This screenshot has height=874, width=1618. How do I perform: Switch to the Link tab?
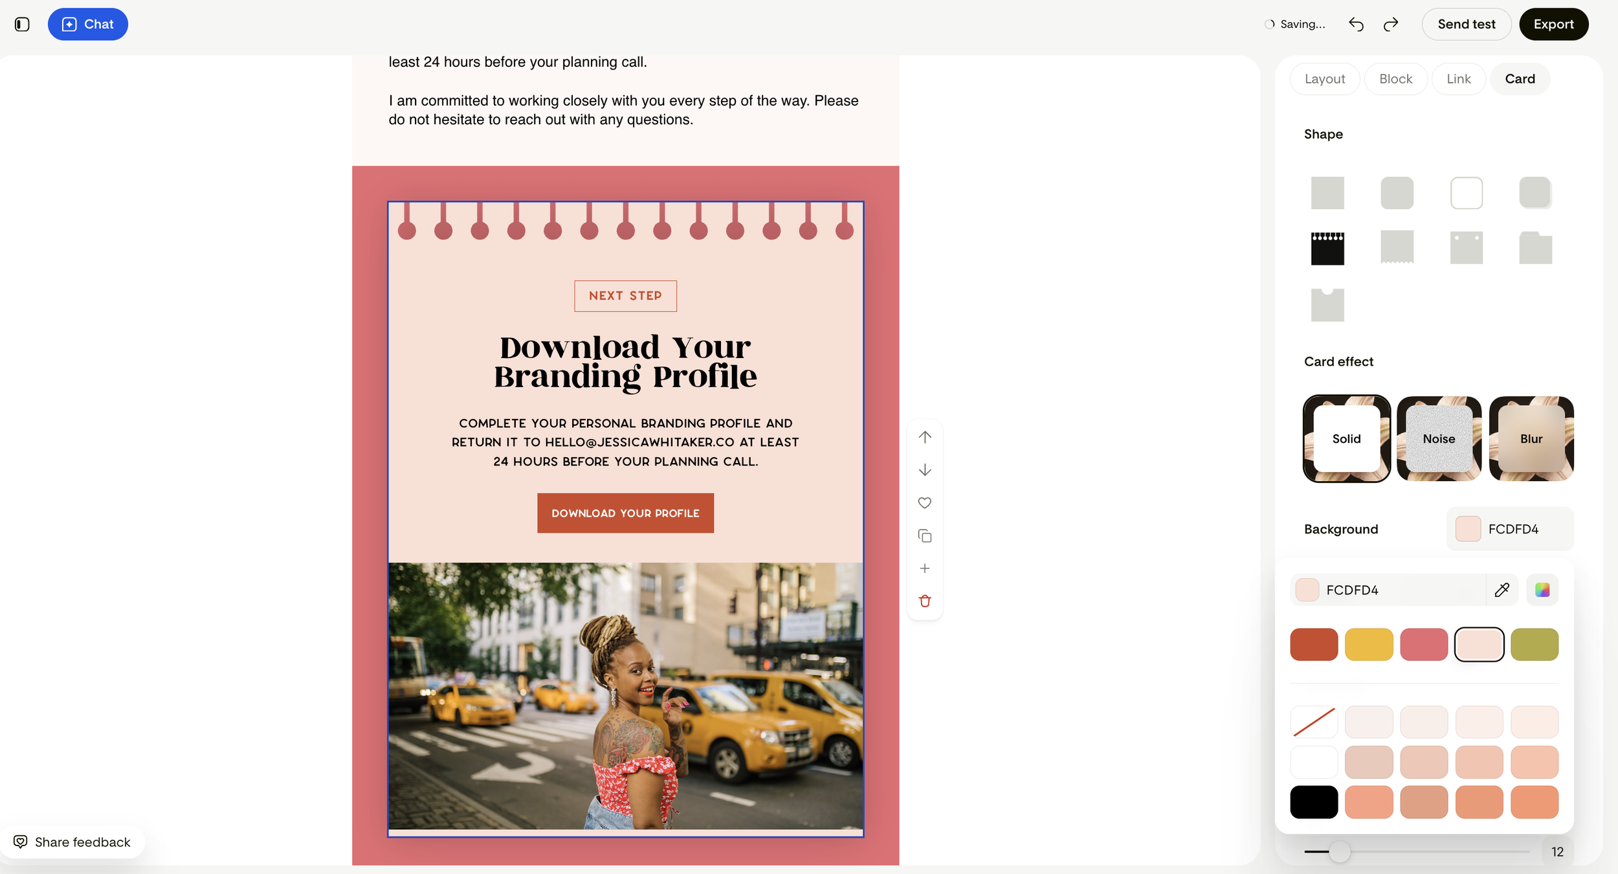[1458, 79]
